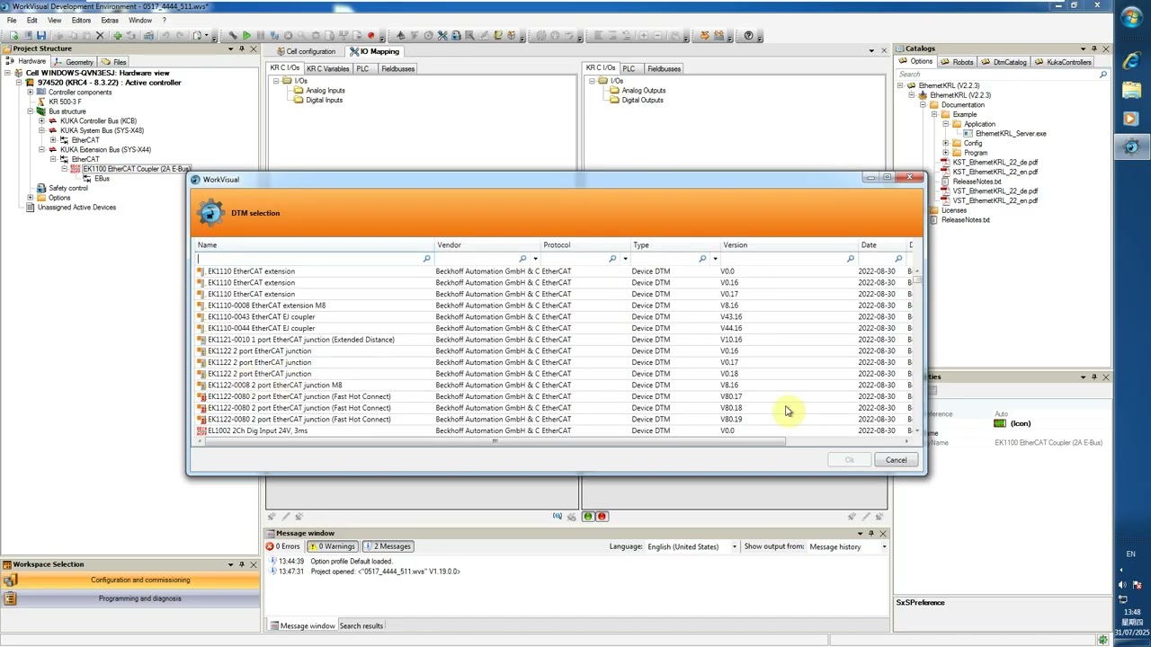Click the green play icon in the toolbar

pyautogui.click(x=247, y=36)
